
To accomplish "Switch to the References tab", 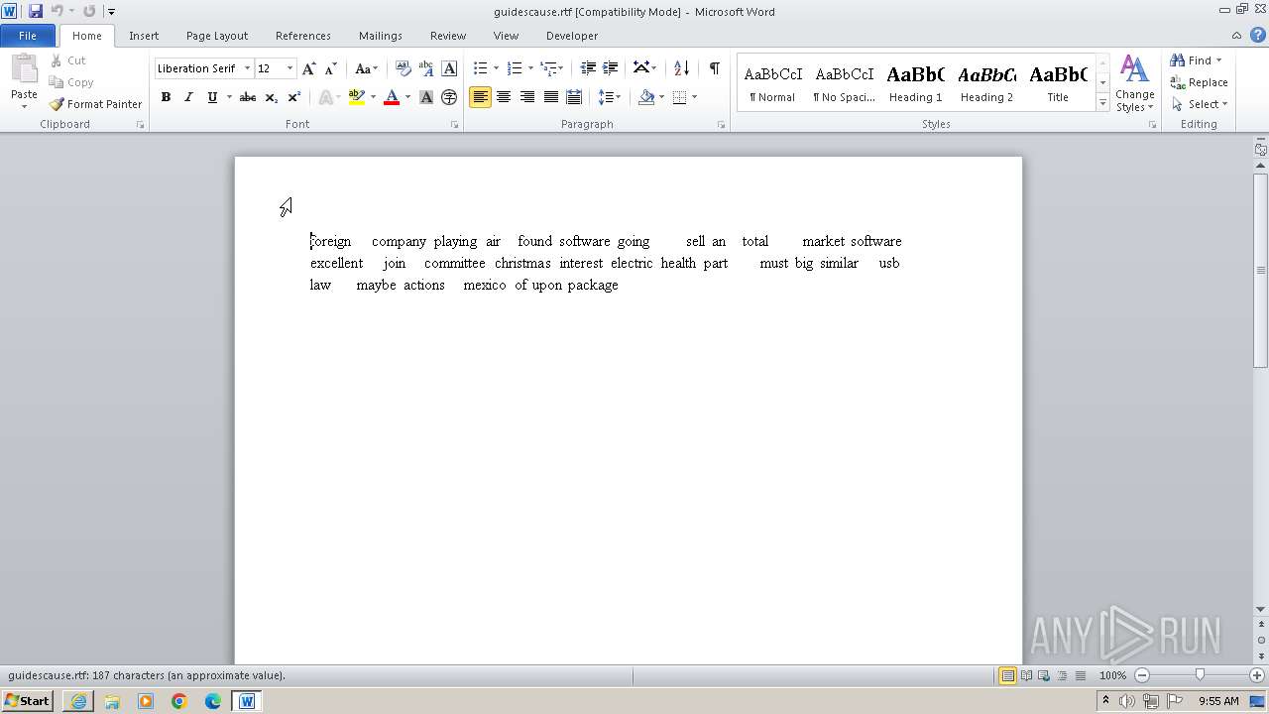I will click(303, 36).
